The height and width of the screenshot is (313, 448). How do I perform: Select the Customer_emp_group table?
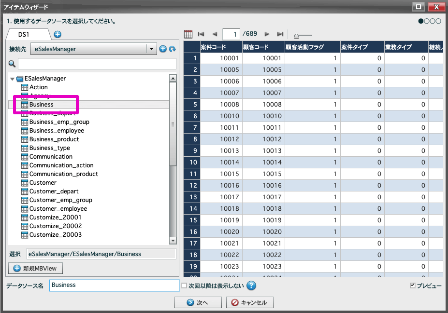pyautogui.click(x=60, y=200)
